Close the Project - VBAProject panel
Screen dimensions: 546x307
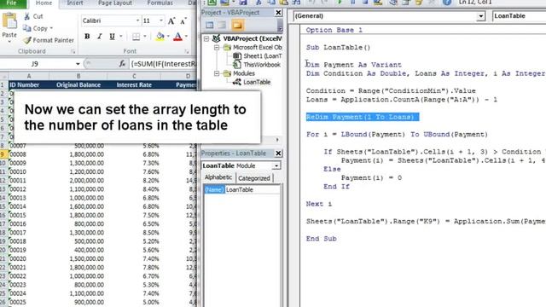coord(278,13)
